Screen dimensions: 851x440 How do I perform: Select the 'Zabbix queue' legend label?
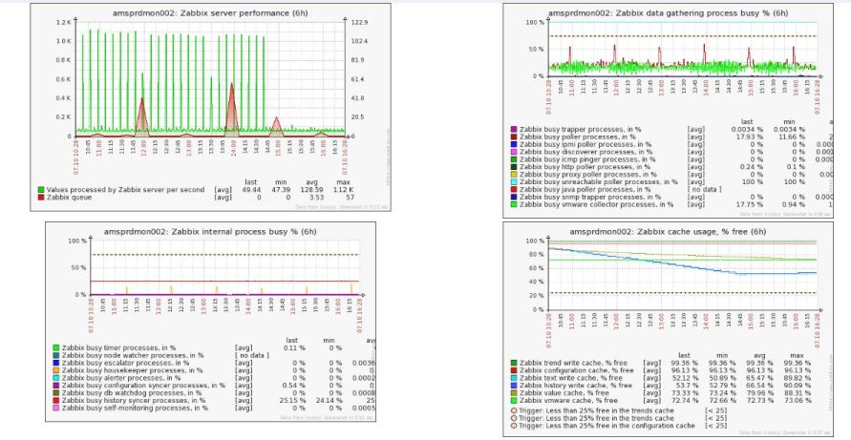click(x=69, y=198)
